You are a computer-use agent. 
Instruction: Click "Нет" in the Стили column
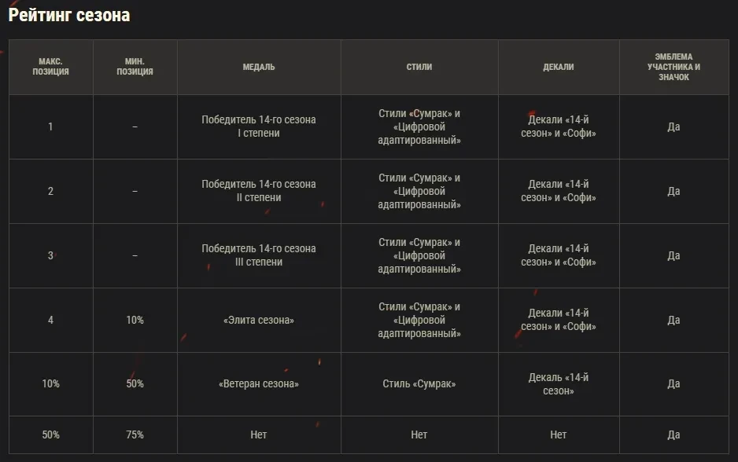point(419,434)
